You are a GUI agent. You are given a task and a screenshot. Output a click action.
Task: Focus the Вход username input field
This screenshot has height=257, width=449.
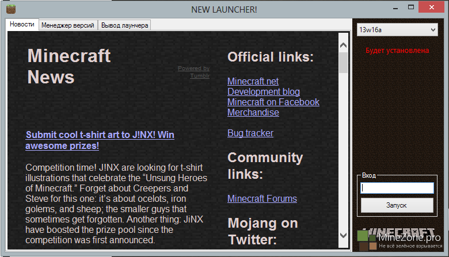(x=397, y=188)
